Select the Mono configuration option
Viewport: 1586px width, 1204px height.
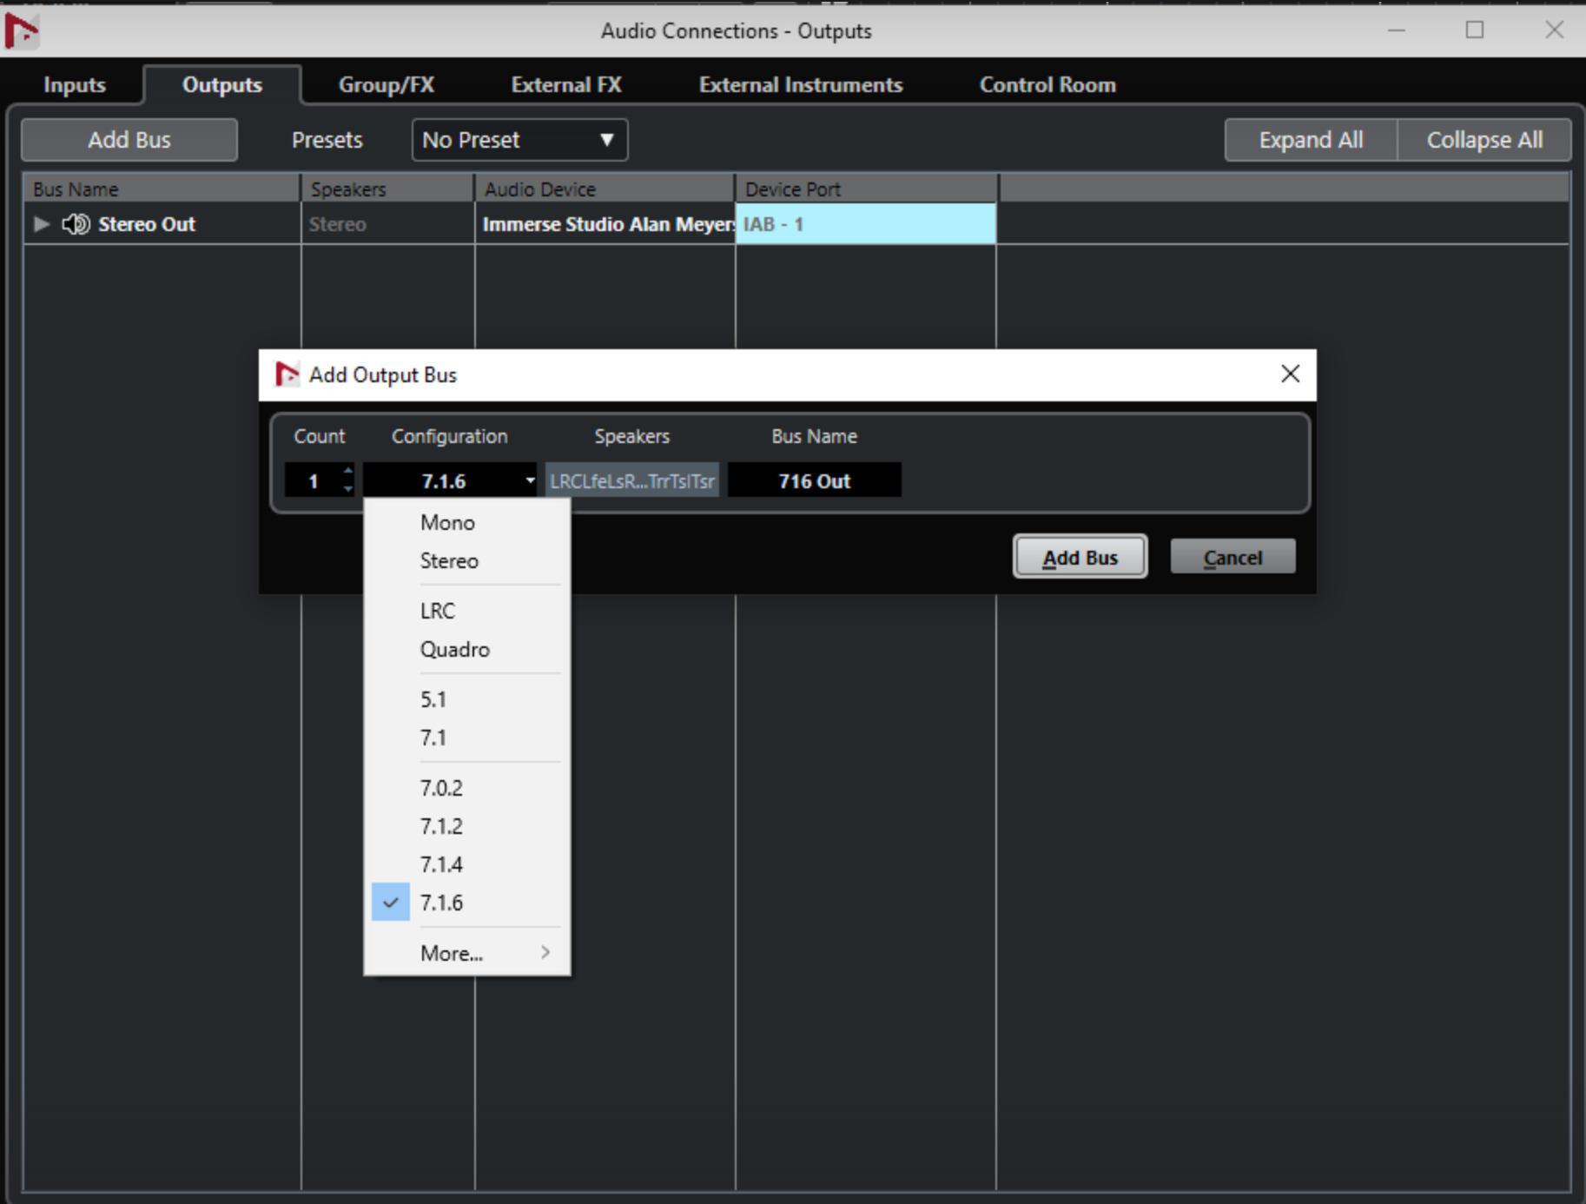[x=447, y=522]
